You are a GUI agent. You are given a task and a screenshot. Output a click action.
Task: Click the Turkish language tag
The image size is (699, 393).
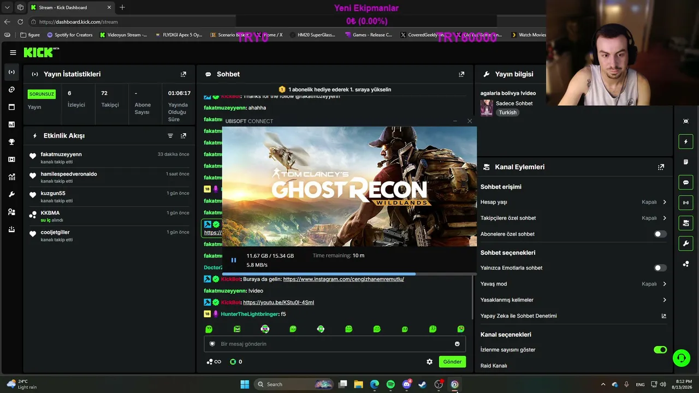(507, 112)
